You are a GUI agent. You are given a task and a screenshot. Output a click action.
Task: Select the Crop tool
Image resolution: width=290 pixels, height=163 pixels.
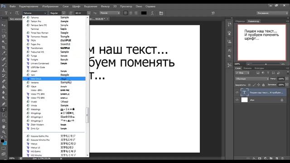[4, 48]
